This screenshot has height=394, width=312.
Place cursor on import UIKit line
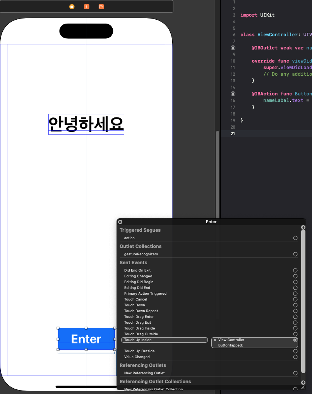click(257, 15)
